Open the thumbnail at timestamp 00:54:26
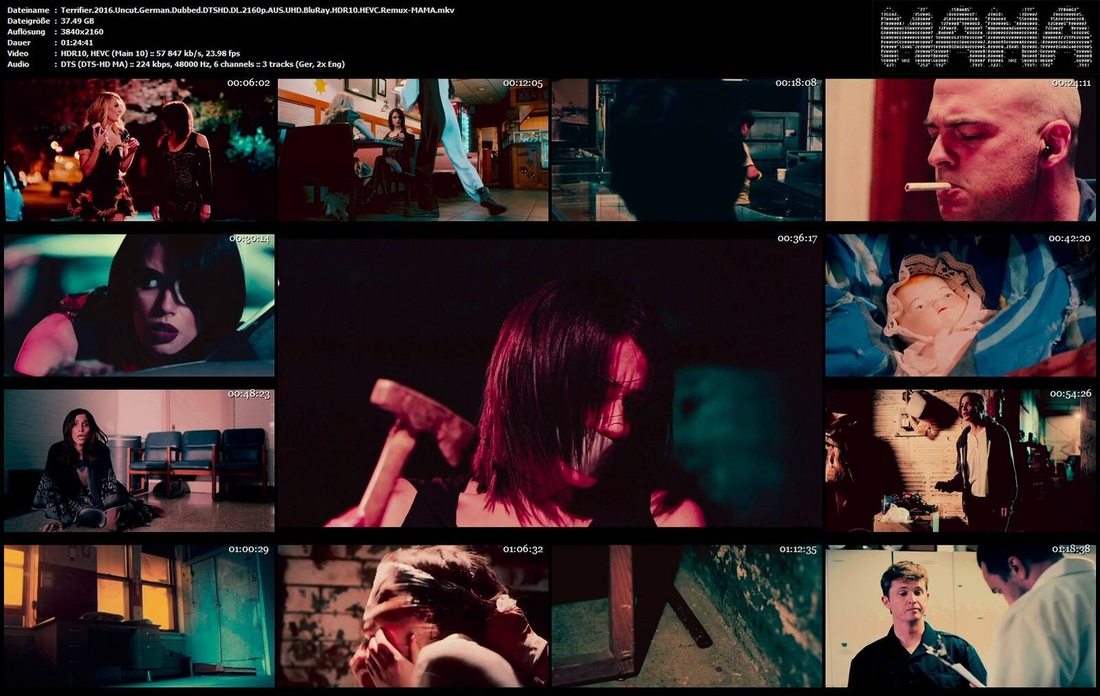This screenshot has width=1100, height=696. coord(960,461)
